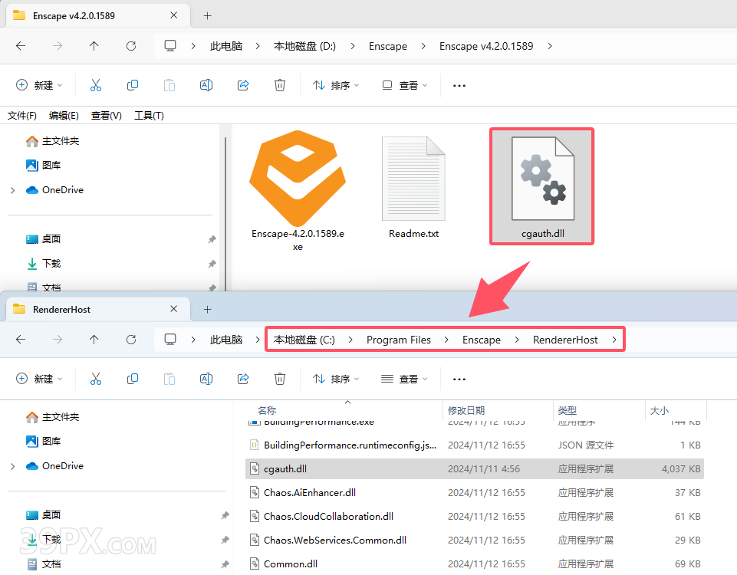Screen dimensions: 737x575
Task: Switch to the Enscape v4.2.0.1589 tab
Action: tap(74, 15)
